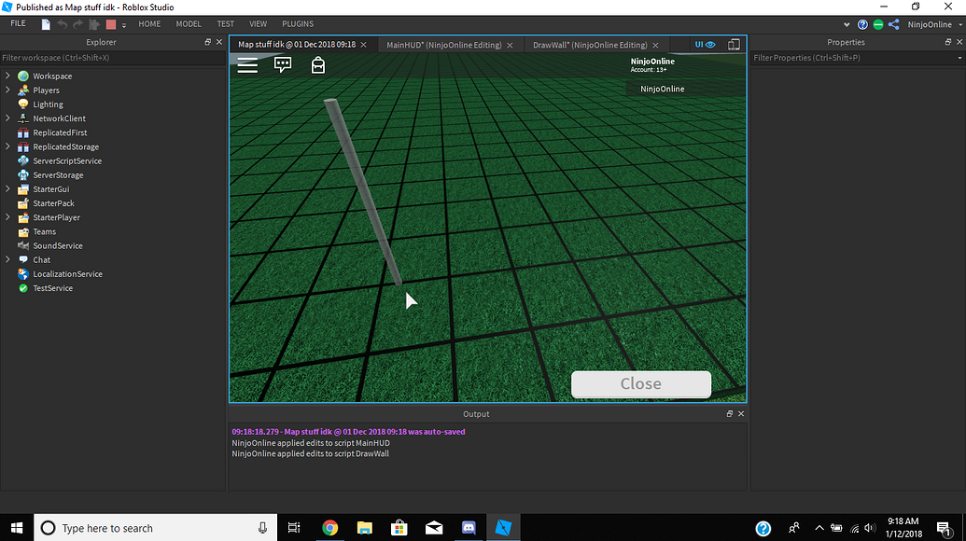
Task: Undock the Explorer panel
Action: tap(207, 42)
